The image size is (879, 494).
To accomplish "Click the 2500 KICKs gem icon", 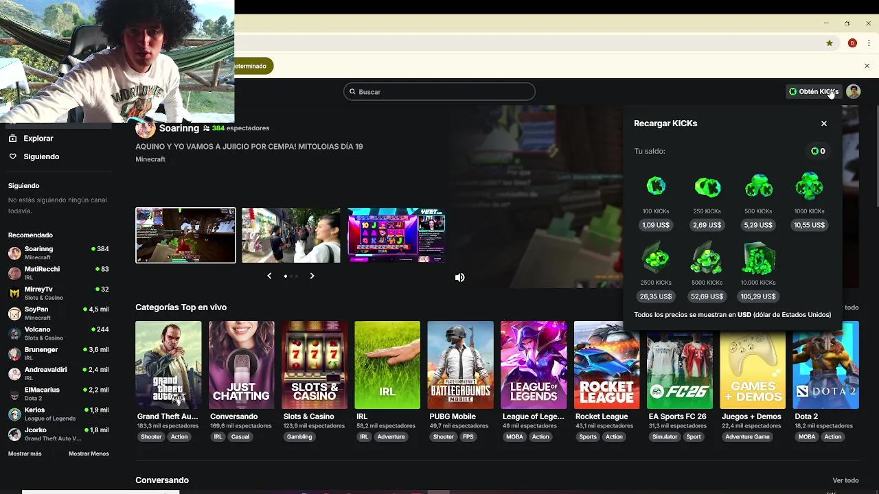I will tap(656, 258).
